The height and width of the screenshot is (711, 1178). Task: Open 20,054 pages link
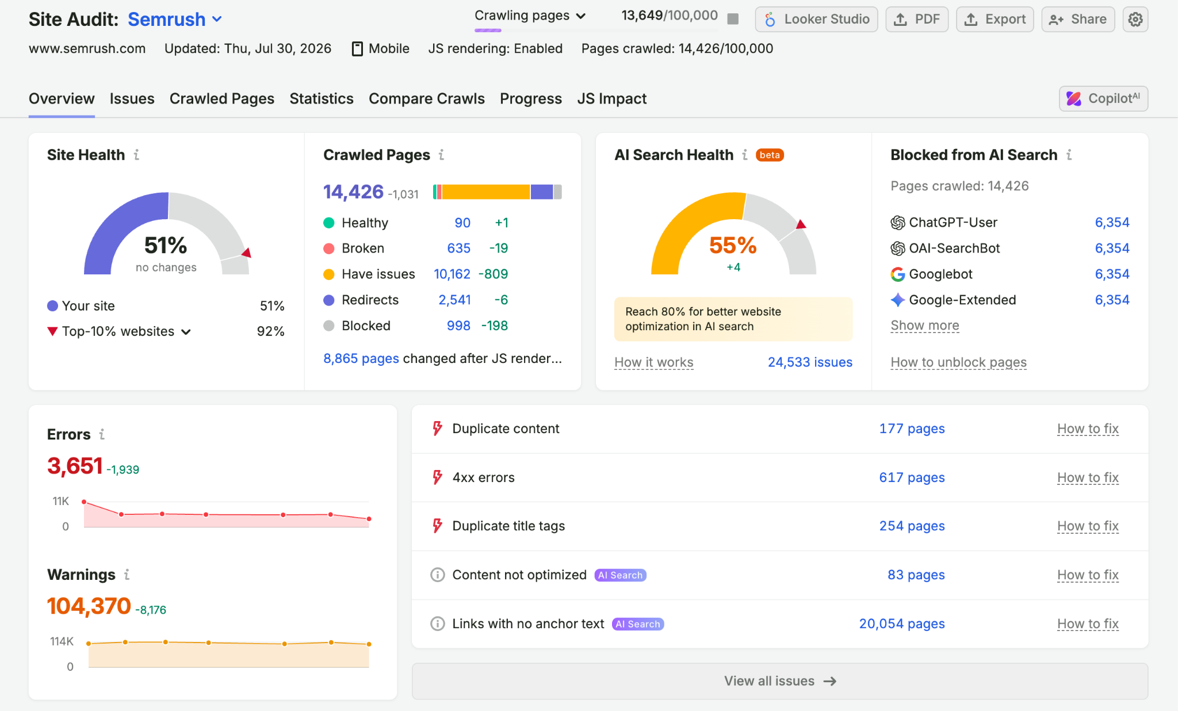coord(902,624)
